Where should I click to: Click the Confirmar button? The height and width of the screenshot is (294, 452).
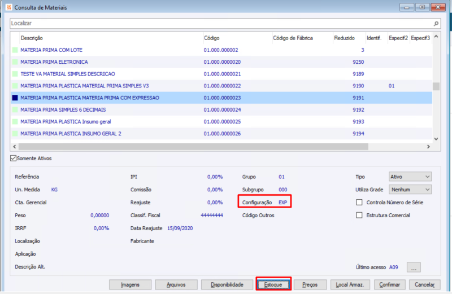(x=389, y=284)
